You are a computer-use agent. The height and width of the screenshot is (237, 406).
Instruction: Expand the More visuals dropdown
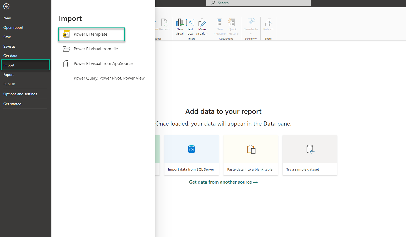202,26
